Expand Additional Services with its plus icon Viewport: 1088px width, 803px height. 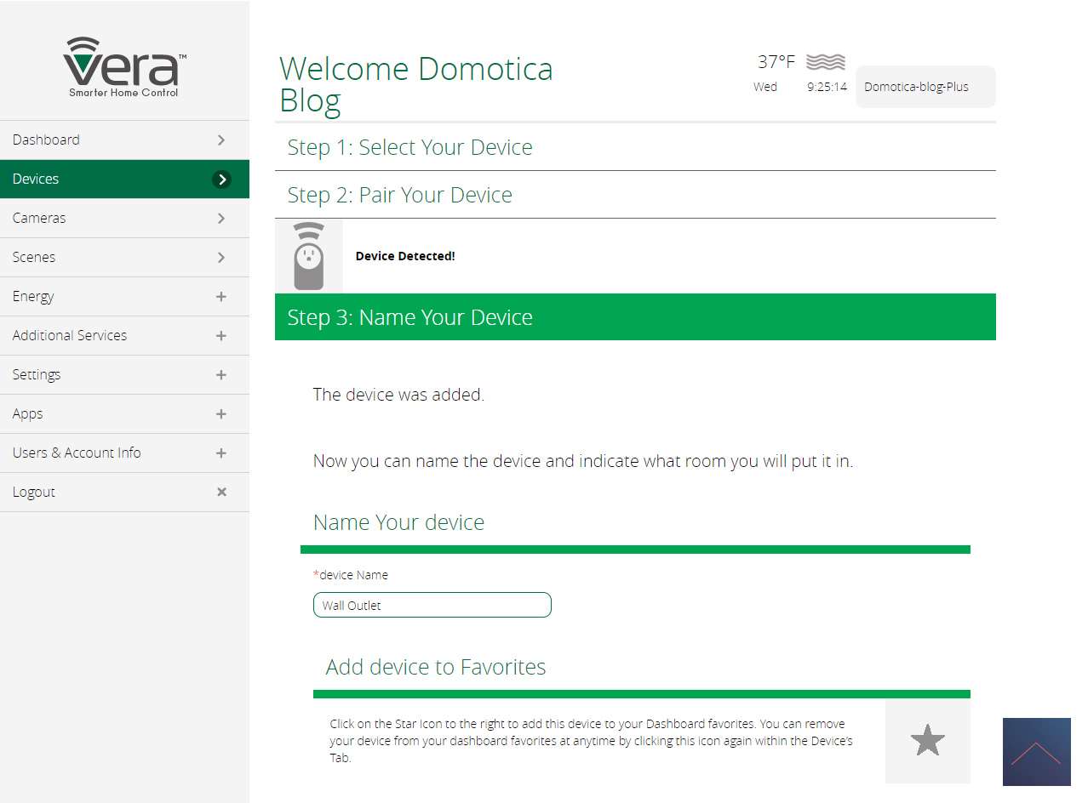[x=221, y=335]
